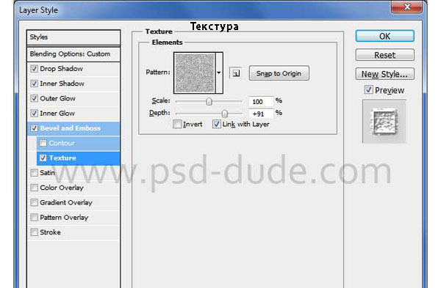Open the pattern picker dropdown arrow
The image size is (441, 288).
pyautogui.click(x=219, y=73)
